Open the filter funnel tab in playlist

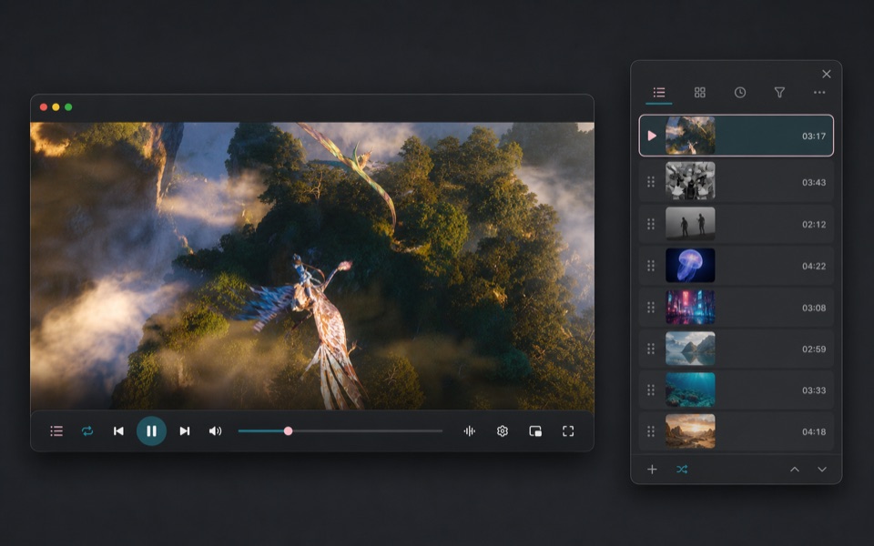tap(780, 93)
